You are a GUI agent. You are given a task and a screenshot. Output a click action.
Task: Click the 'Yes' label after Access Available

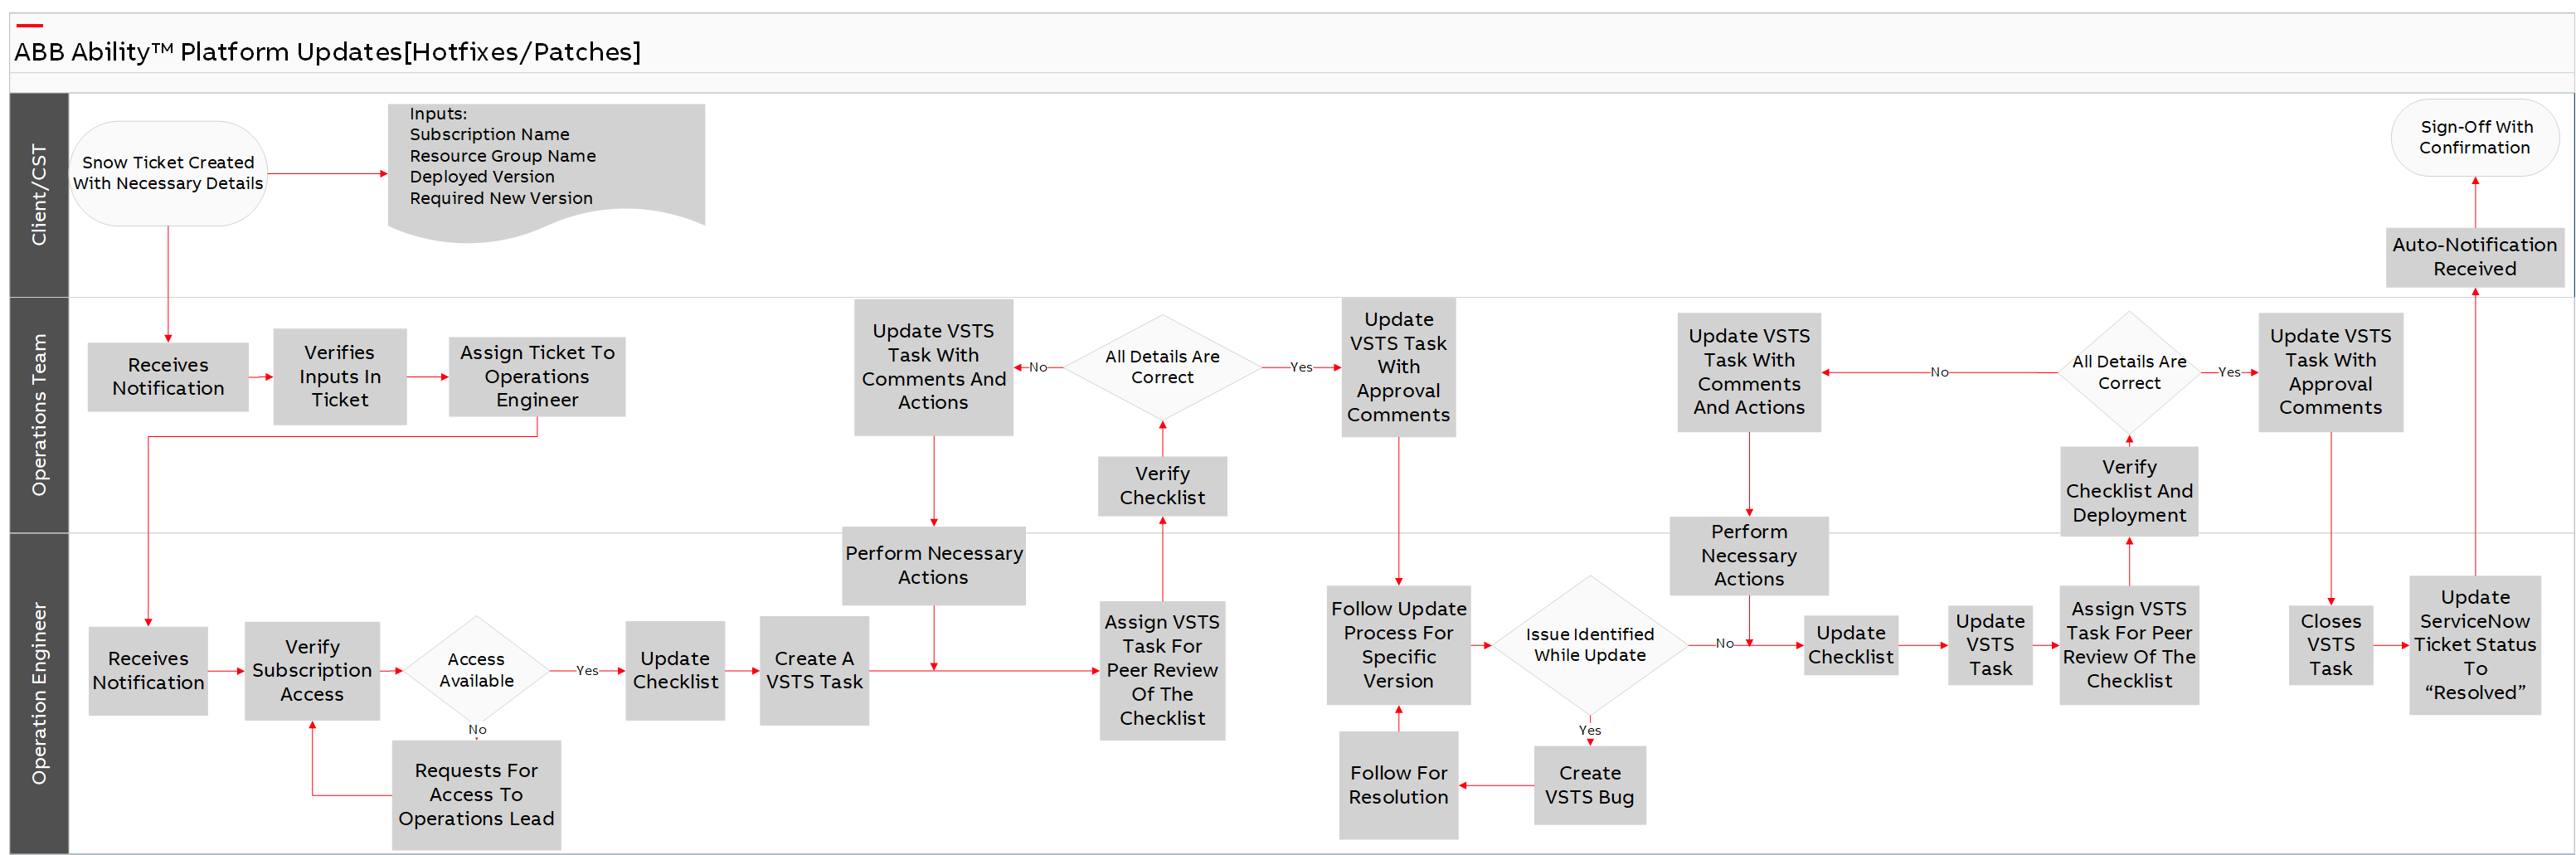coord(587,671)
